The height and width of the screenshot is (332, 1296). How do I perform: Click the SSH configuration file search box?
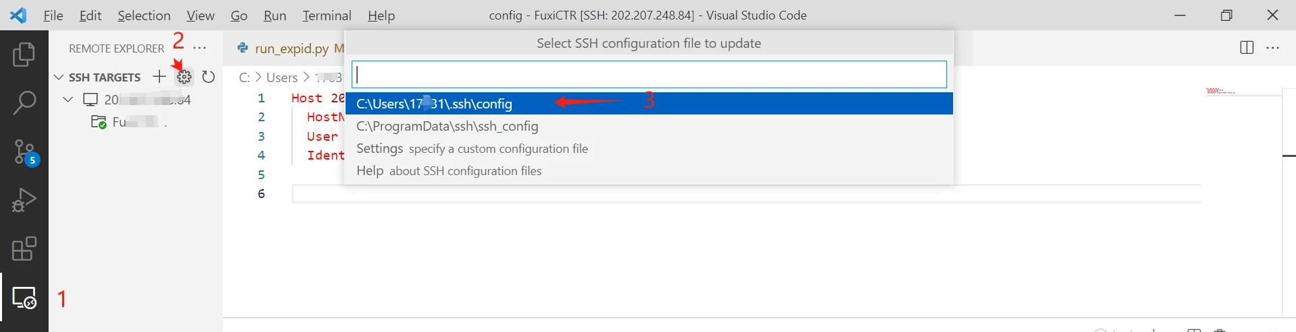[649, 75]
